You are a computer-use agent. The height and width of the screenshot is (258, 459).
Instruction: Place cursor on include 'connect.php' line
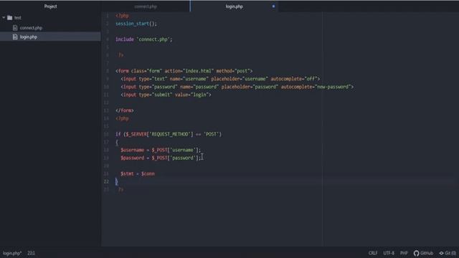click(x=143, y=39)
